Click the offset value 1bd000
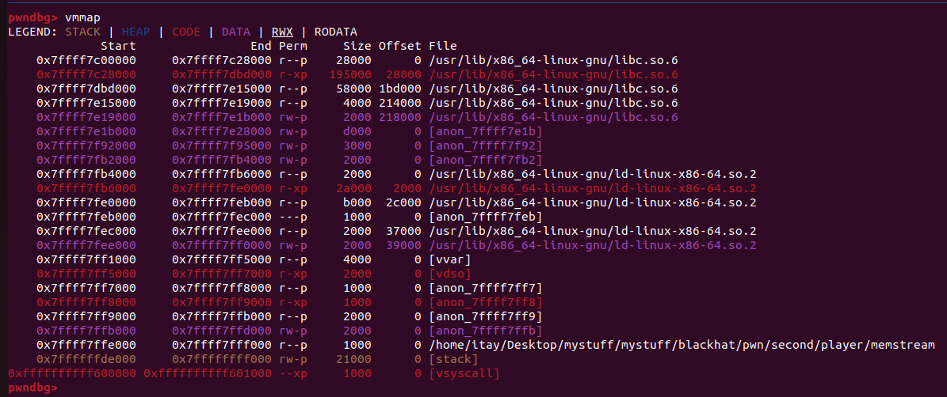947x397 pixels. point(400,89)
